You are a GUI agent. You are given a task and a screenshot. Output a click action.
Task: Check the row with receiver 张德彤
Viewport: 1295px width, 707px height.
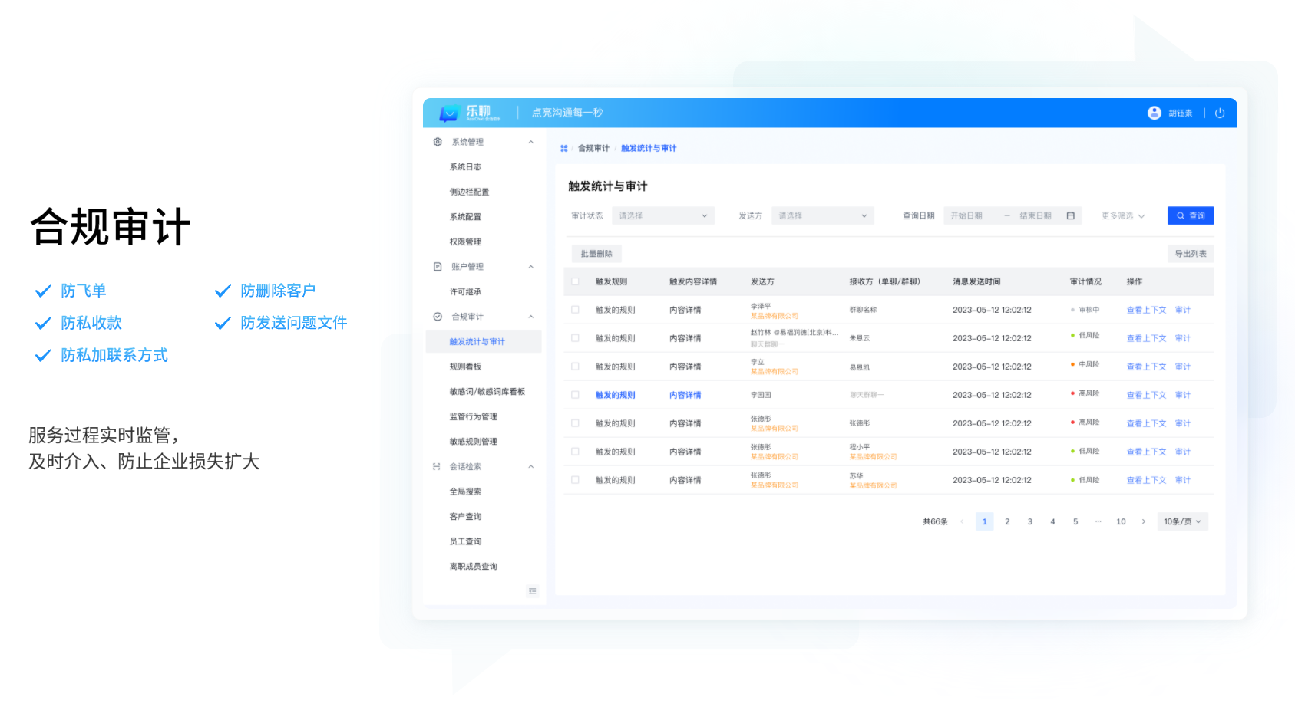(x=575, y=423)
